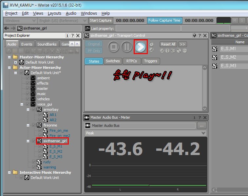Viewport: 248px width, 196px height.
Task: Switch to the SoundBanks tab
Action: (x=47, y=44)
